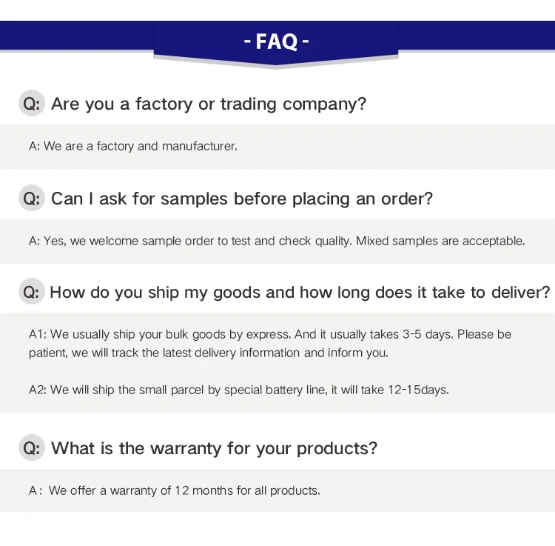Expand the question about shipping goods

tap(300, 292)
